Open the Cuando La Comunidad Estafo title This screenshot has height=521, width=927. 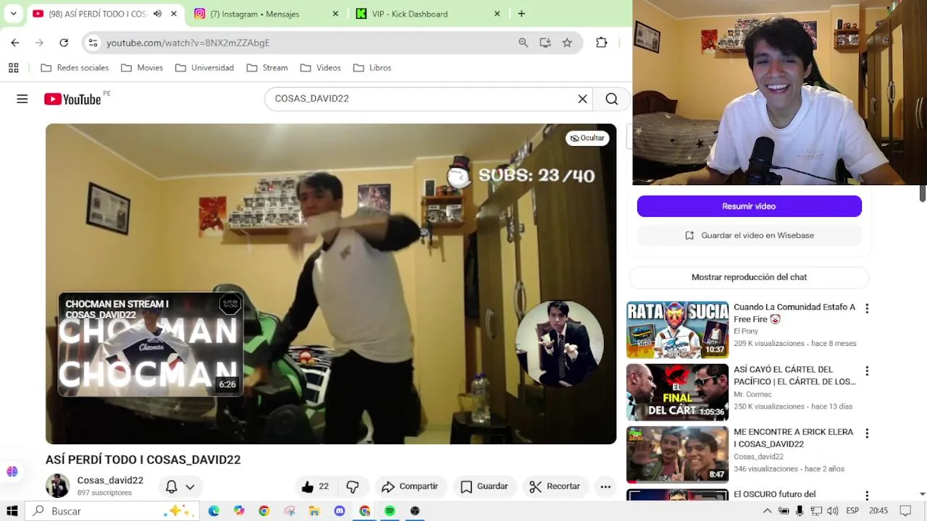[794, 313]
